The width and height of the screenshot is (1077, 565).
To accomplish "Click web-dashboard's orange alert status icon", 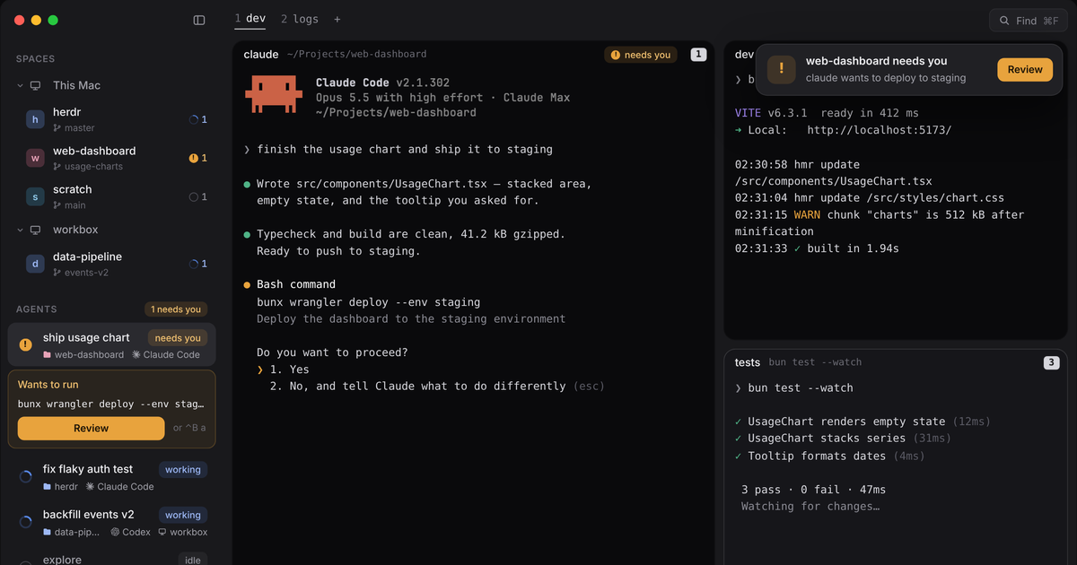I will tap(193, 158).
